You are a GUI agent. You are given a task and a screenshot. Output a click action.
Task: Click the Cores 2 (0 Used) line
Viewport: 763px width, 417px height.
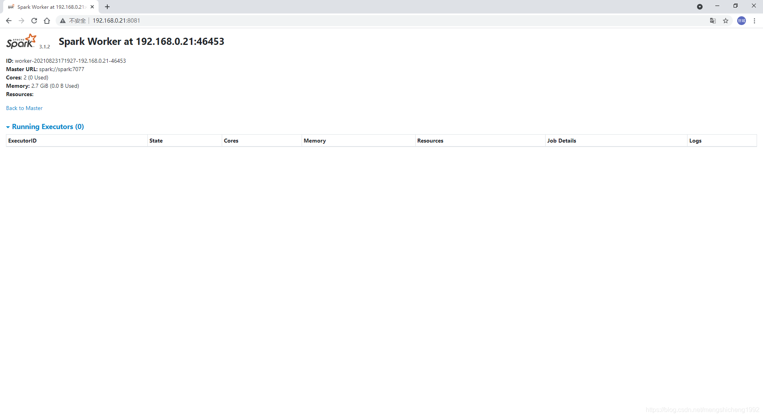click(x=27, y=77)
